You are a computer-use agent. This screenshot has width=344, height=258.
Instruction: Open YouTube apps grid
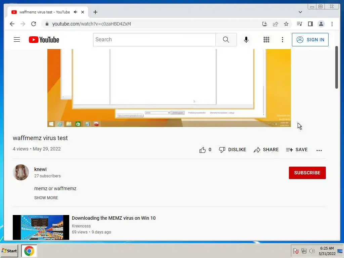click(266, 40)
